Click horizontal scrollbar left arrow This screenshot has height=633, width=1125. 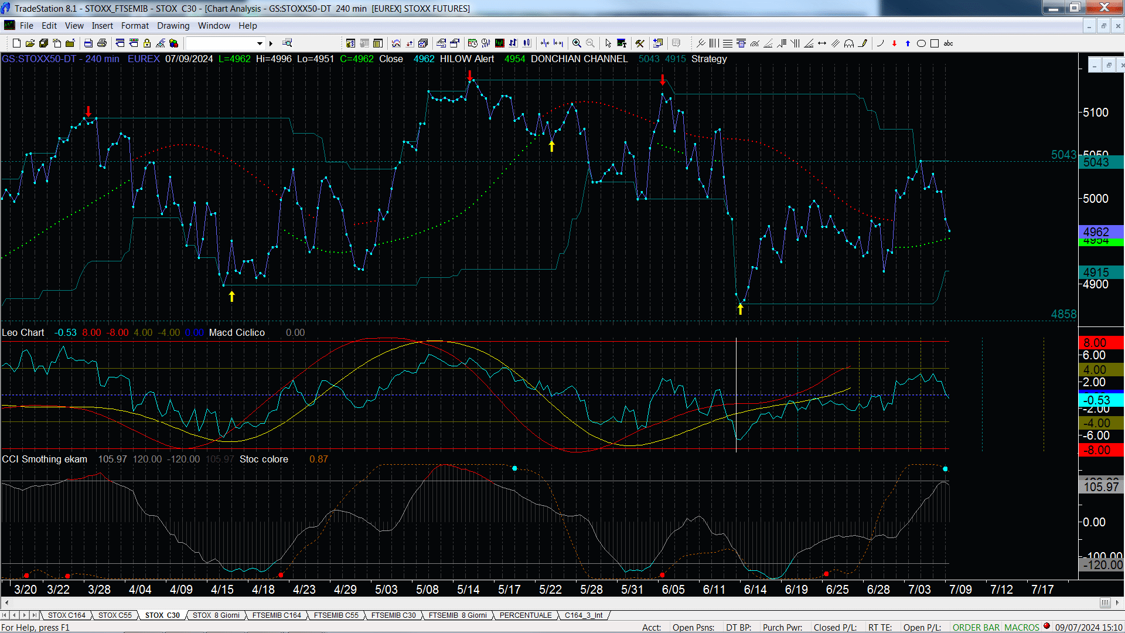[x=6, y=603]
